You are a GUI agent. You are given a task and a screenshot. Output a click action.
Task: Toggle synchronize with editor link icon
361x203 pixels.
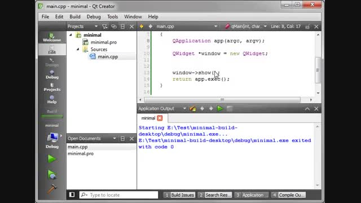pos(114,27)
